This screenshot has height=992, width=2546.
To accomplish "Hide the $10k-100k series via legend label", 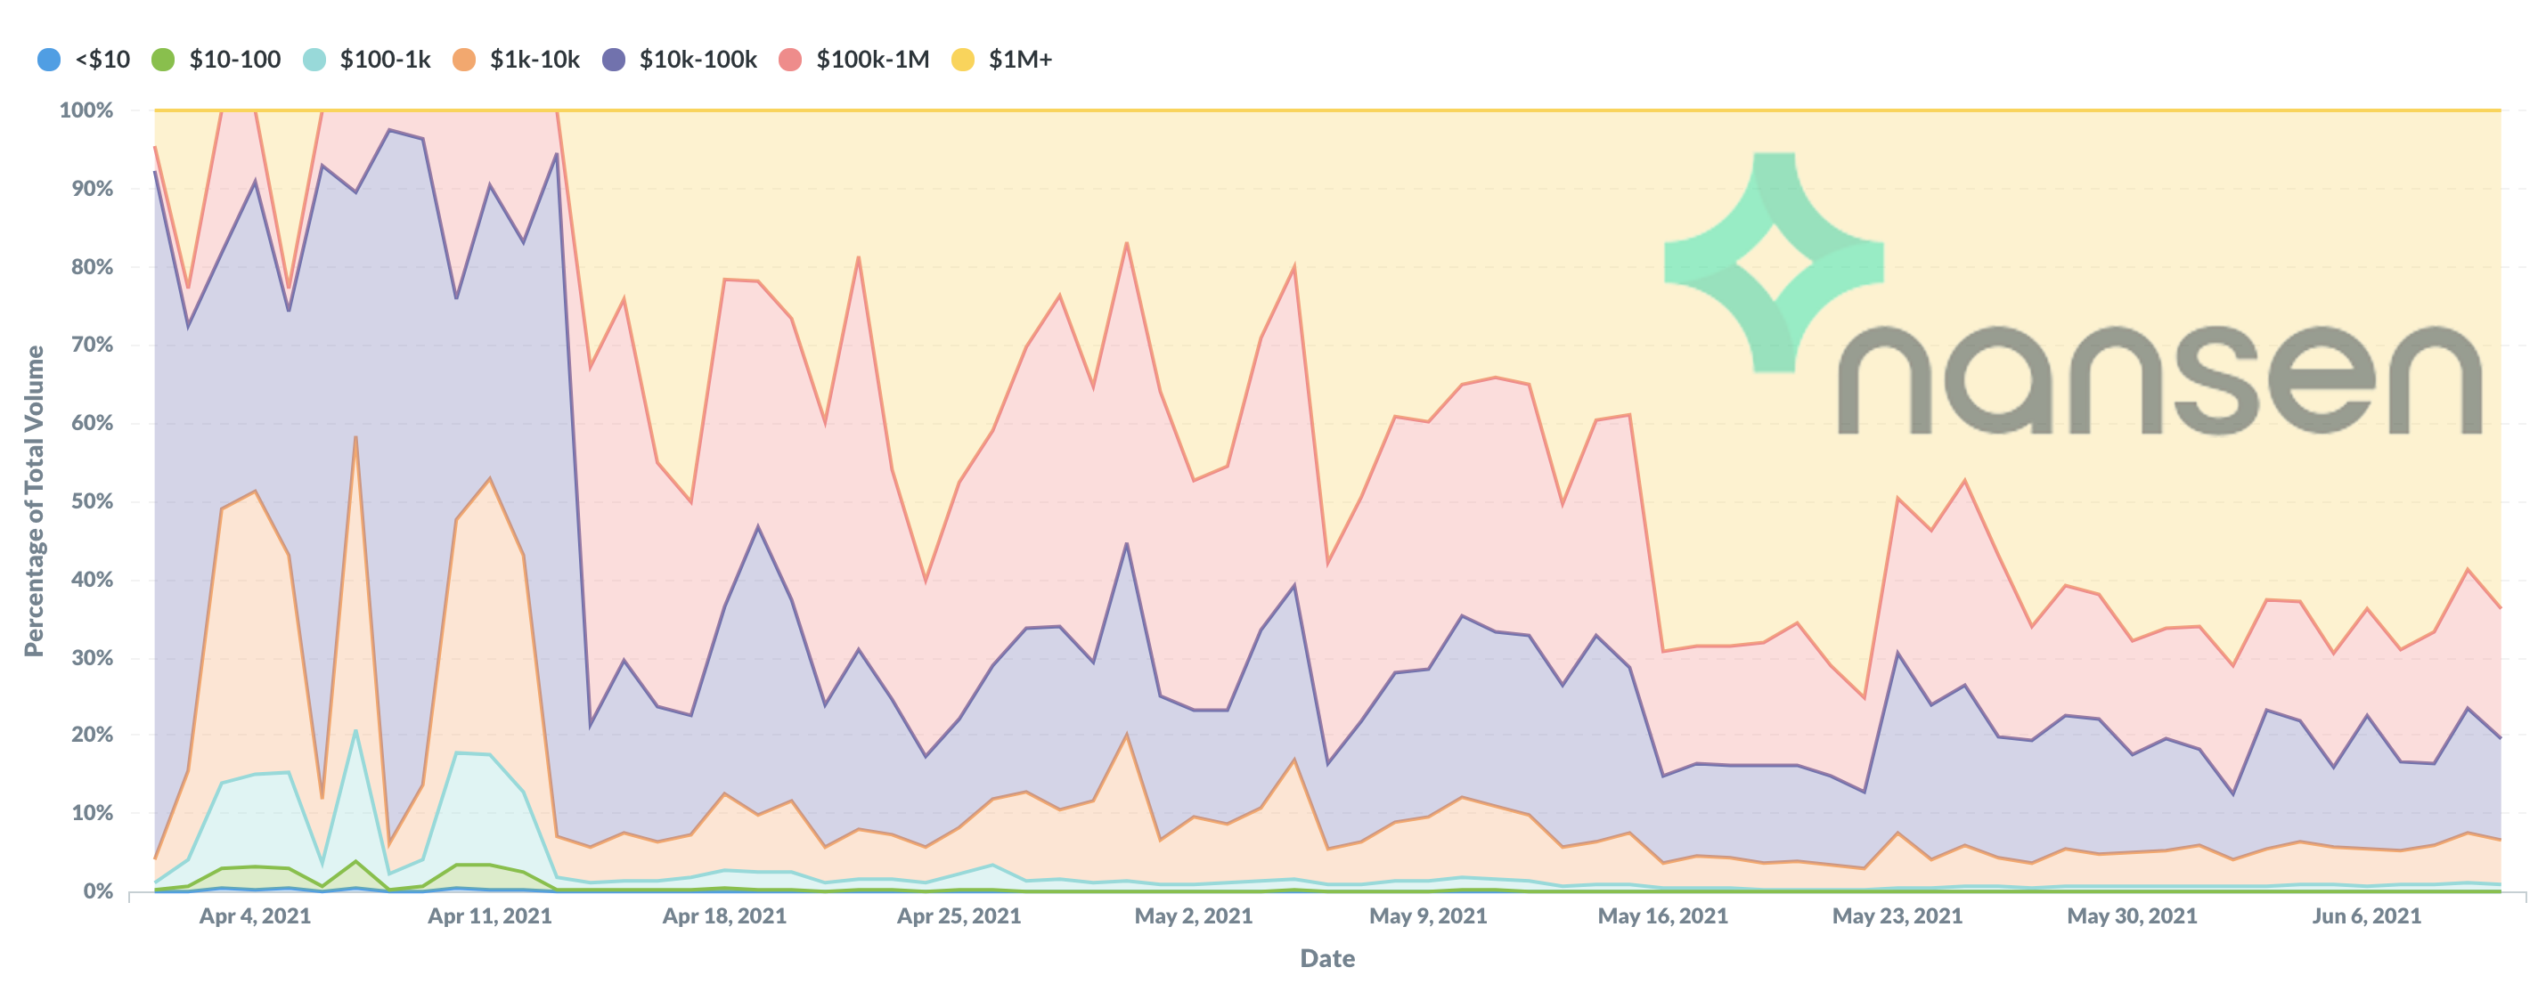I will (x=698, y=61).
